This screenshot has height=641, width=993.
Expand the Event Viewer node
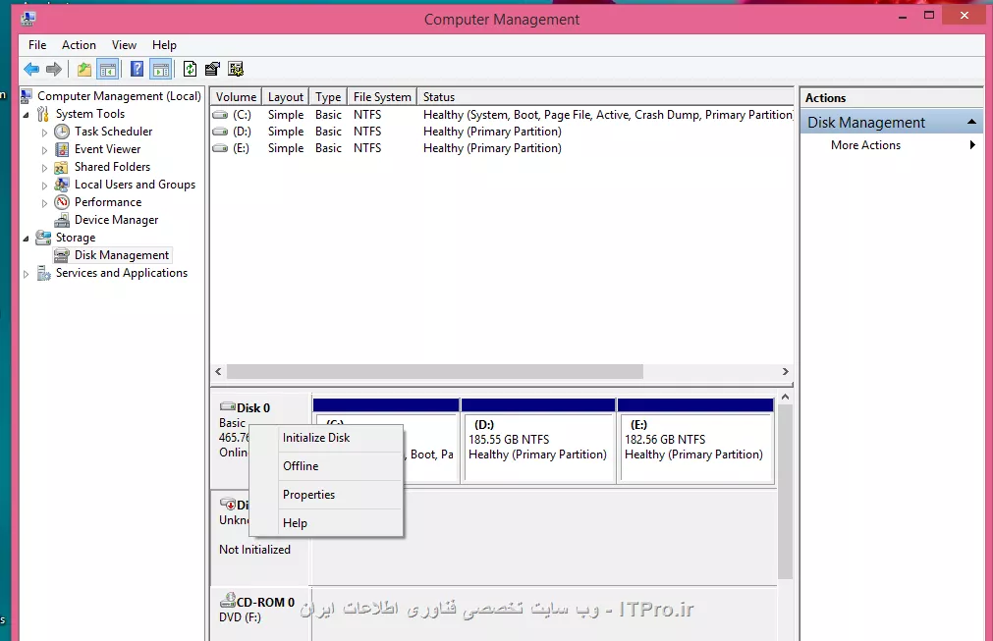(x=44, y=150)
